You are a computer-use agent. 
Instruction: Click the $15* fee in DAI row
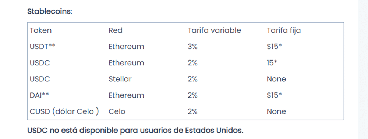(274, 95)
